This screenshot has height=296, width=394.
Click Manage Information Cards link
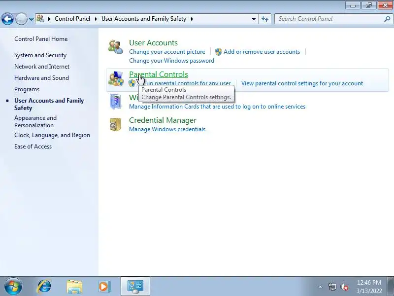(217, 107)
